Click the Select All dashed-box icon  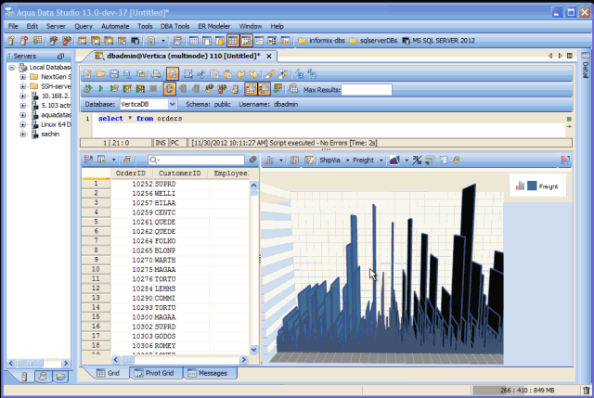point(187,74)
